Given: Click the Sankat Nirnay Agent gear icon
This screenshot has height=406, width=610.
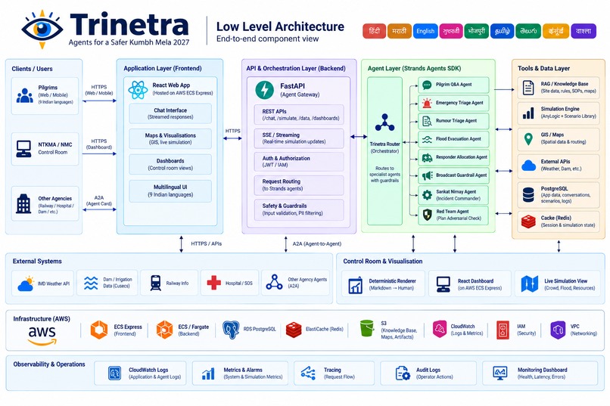Looking at the screenshot, I should pos(427,194).
